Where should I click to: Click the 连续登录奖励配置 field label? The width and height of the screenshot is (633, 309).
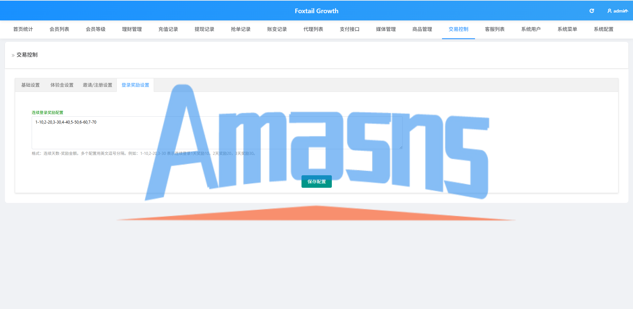(x=47, y=113)
